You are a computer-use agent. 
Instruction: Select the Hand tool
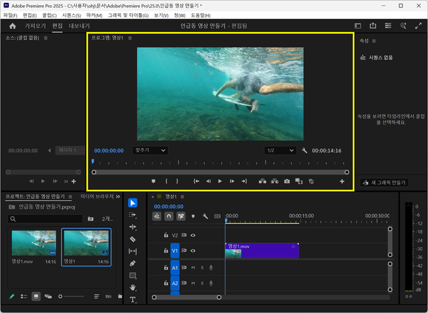(132, 288)
